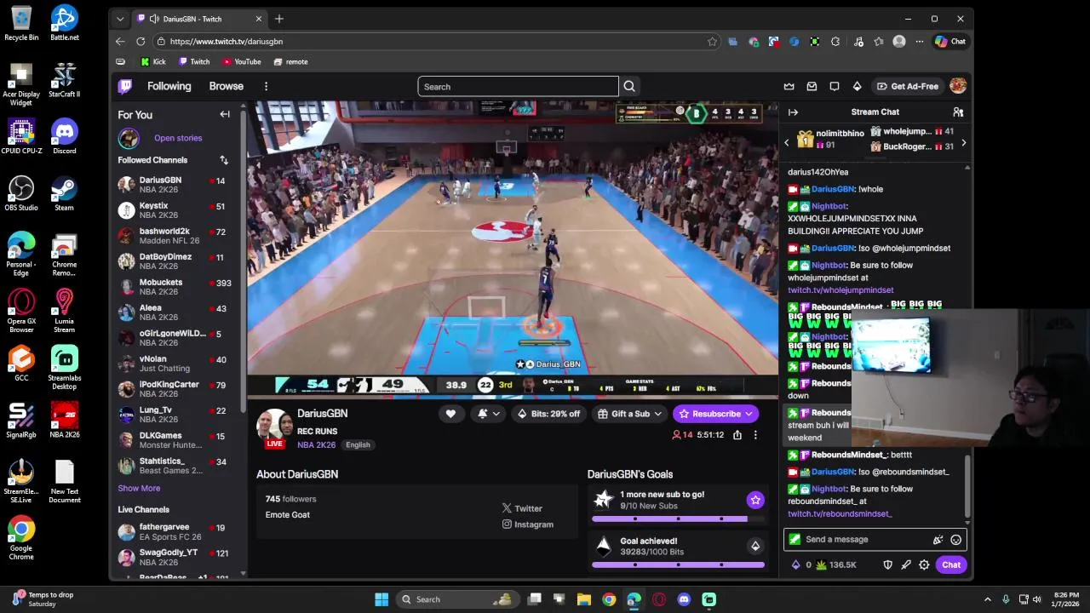Click the YouTube bookmark
The height and width of the screenshot is (613, 1090).
pyautogui.click(x=242, y=62)
